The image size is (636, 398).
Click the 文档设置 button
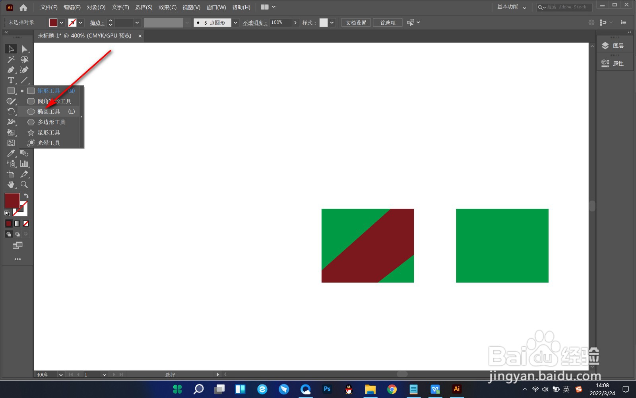point(356,23)
